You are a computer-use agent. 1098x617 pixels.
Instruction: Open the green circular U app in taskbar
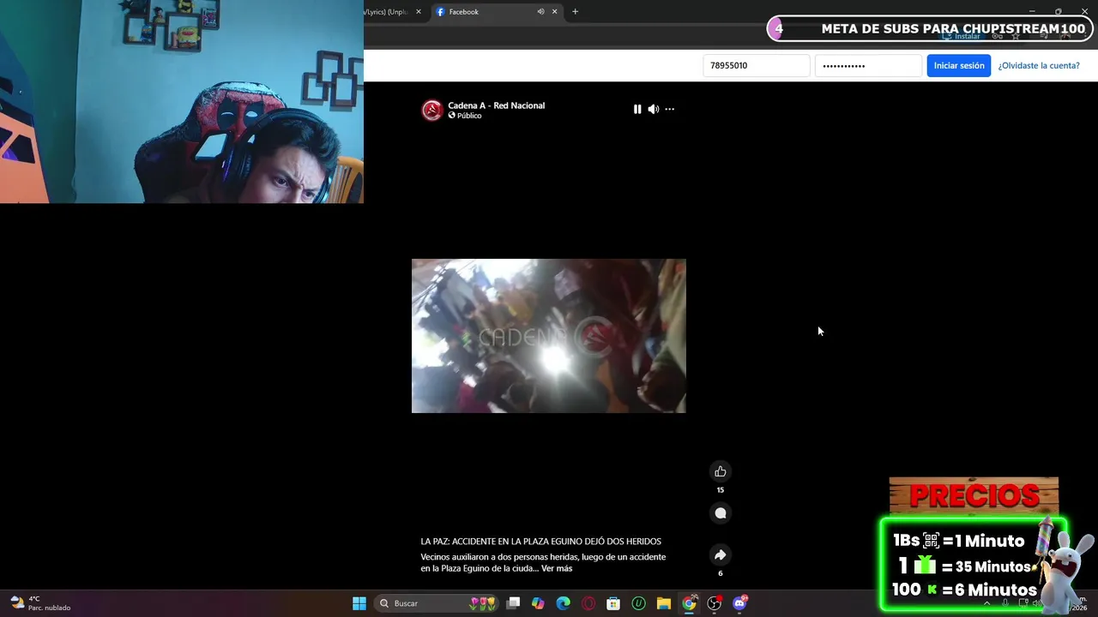638,603
